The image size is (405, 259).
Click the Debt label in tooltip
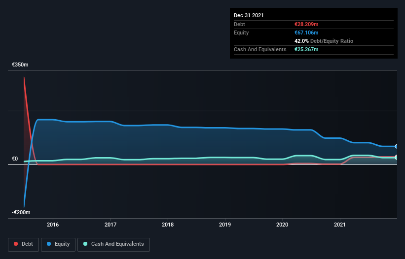click(x=239, y=24)
